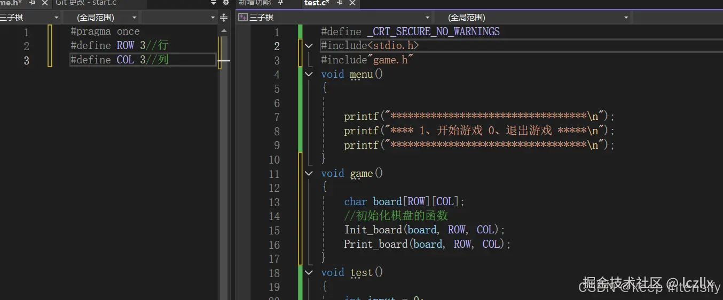Collapse the void game() function
The width and height of the screenshot is (723, 300).
(x=309, y=173)
